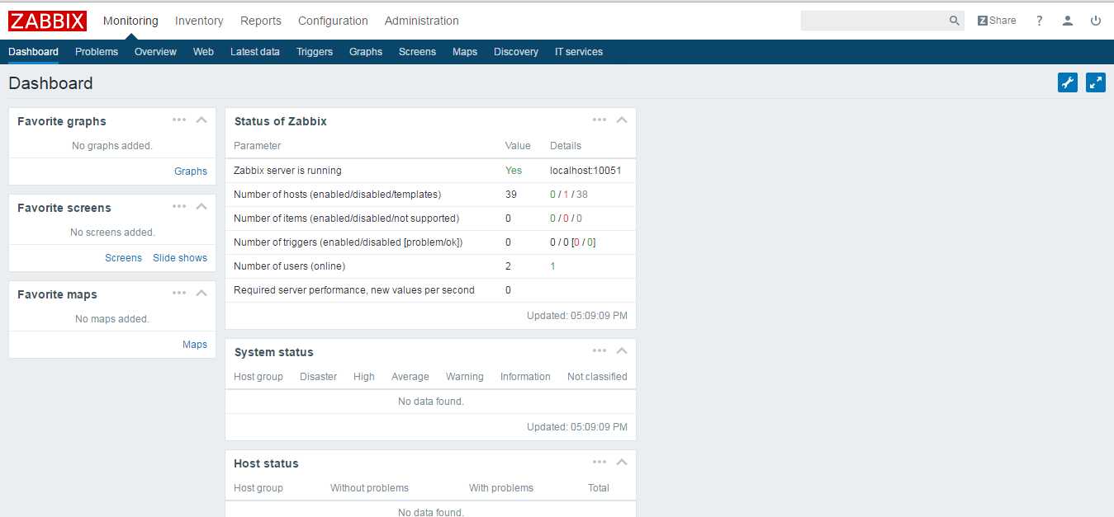This screenshot has width=1114, height=517.
Task: Click the Slide shows link
Action: (x=180, y=257)
